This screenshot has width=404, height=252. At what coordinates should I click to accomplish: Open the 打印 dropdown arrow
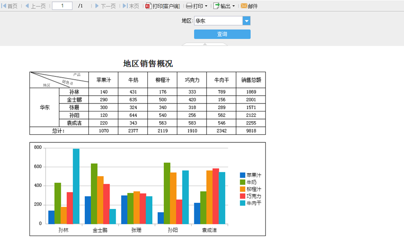coord(206,6)
